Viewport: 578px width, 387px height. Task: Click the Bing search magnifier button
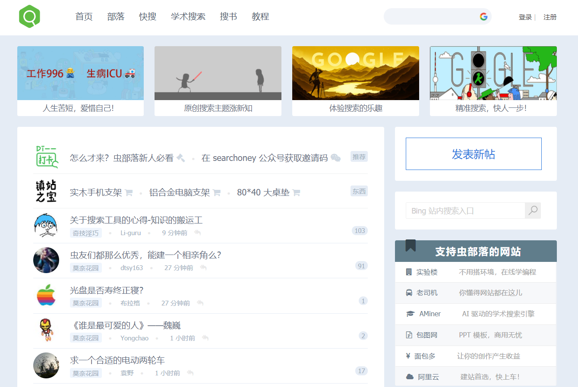click(x=533, y=211)
